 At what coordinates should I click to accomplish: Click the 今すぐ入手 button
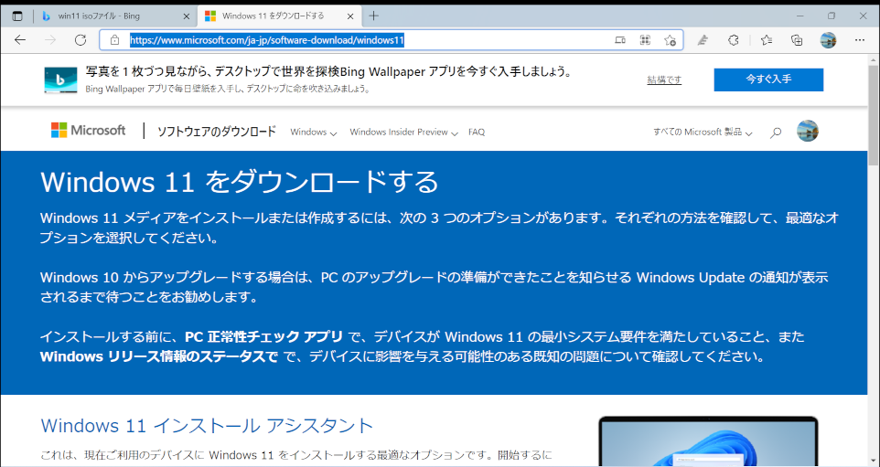tap(768, 80)
